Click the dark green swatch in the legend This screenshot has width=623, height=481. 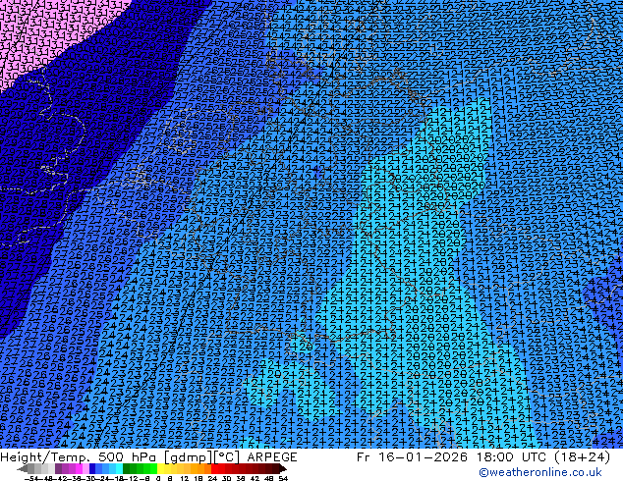click(x=127, y=468)
